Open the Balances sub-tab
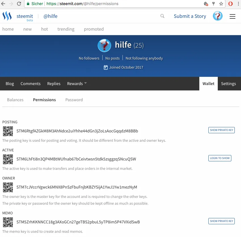Image resolution: width=241 pixels, height=237 pixels. [15, 100]
